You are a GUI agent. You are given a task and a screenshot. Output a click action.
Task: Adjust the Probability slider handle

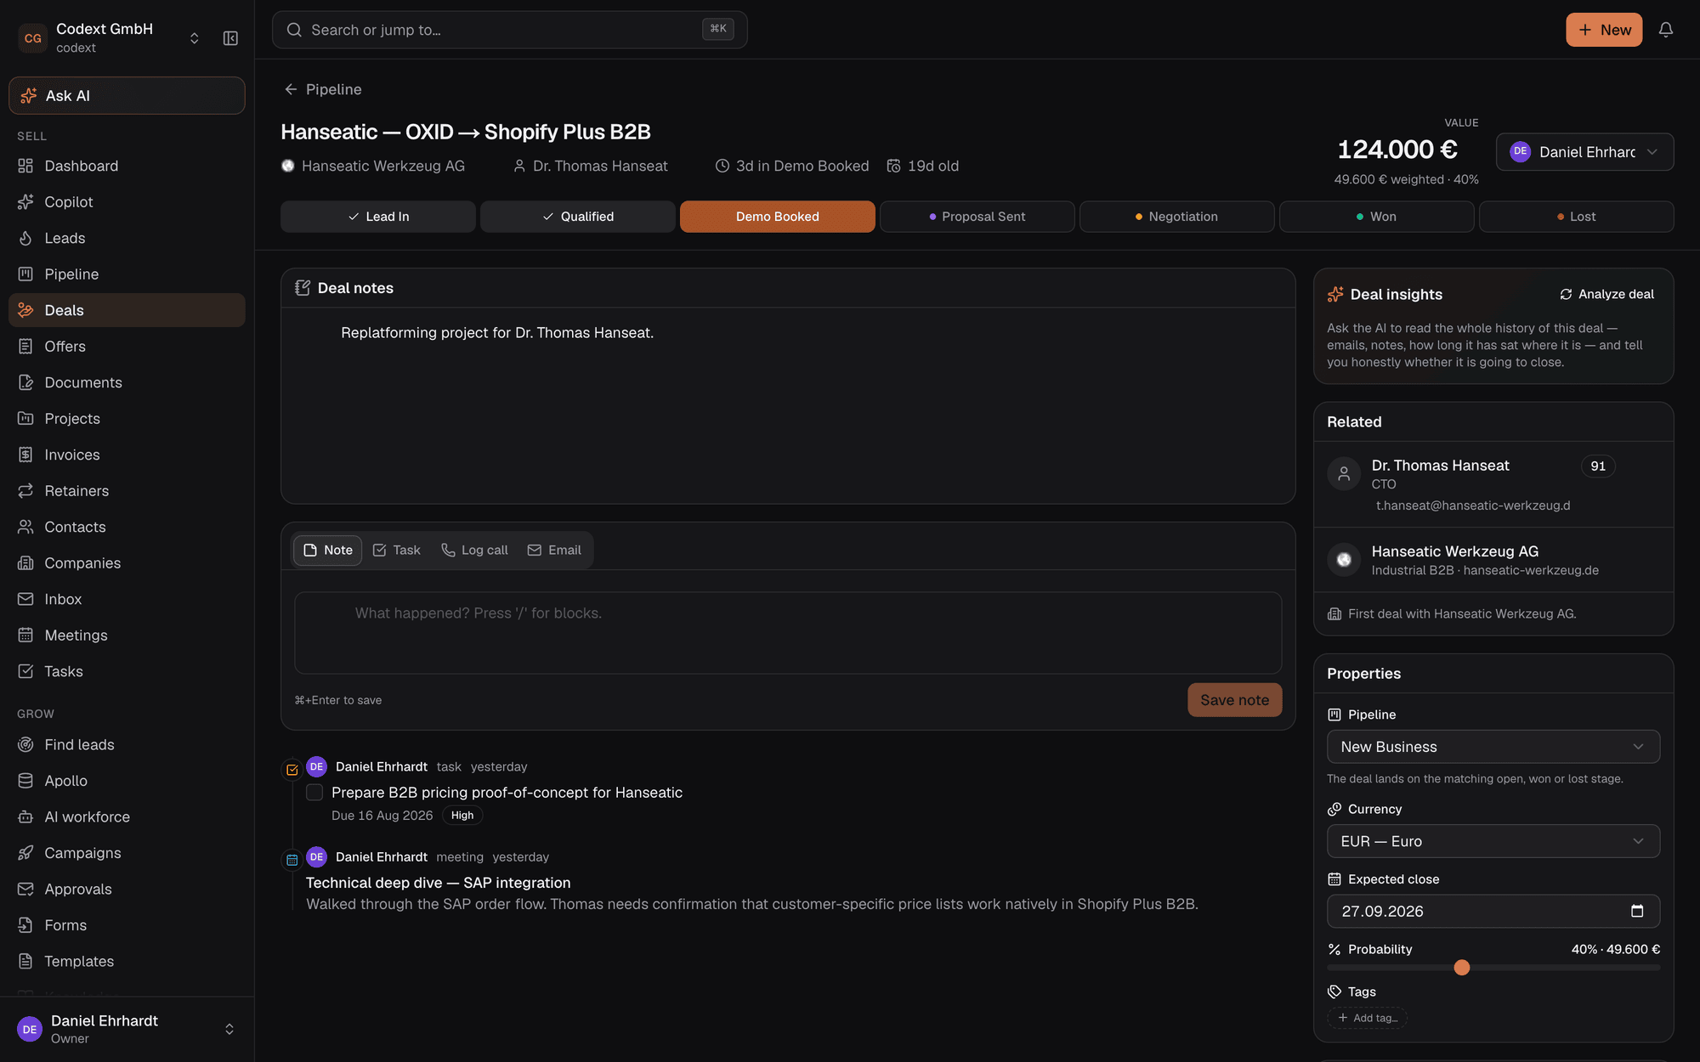tap(1461, 968)
